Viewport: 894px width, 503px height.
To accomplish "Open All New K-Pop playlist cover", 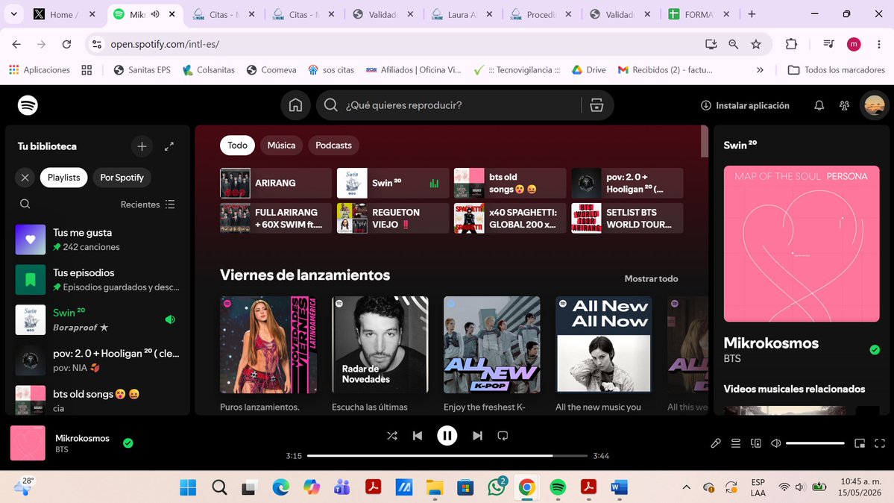I will coord(492,344).
